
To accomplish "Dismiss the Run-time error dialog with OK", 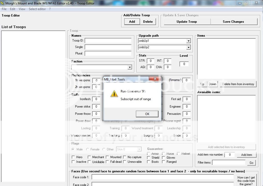I will tap(147, 114).
